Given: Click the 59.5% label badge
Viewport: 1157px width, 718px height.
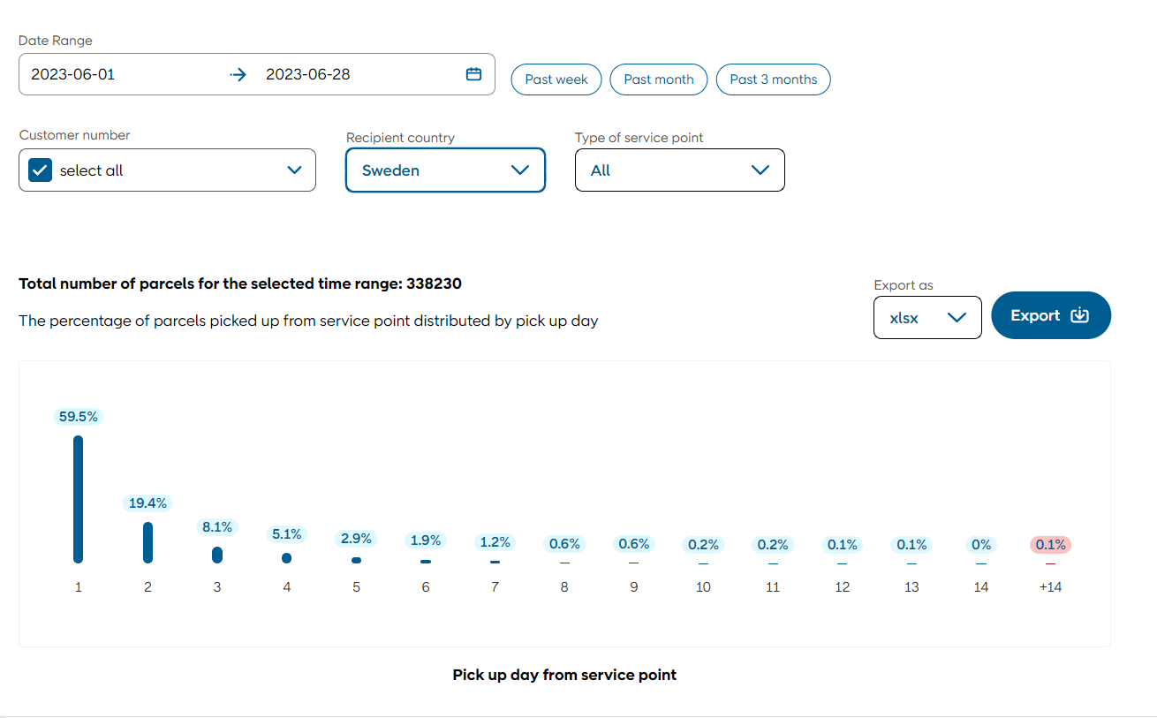Looking at the screenshot, I should pyautogui.click(x=79, y=417).
